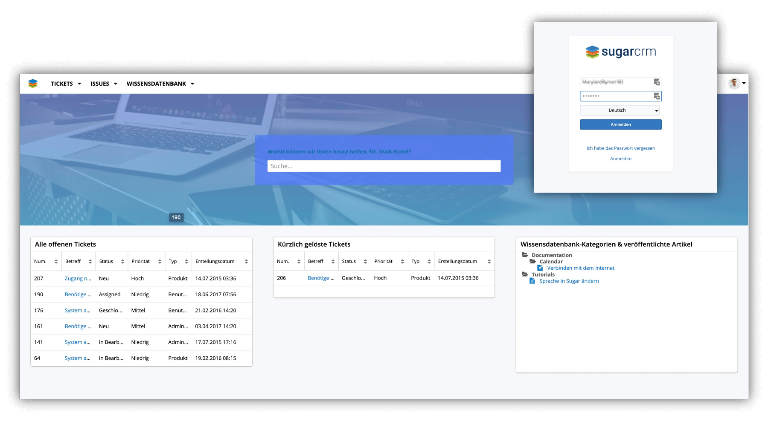Sort open tickets by Priorität column

tap(160, 262)
